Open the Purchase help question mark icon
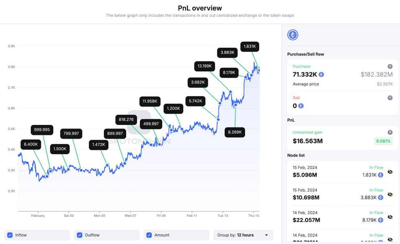400x244 pixels. pos(390,66)
